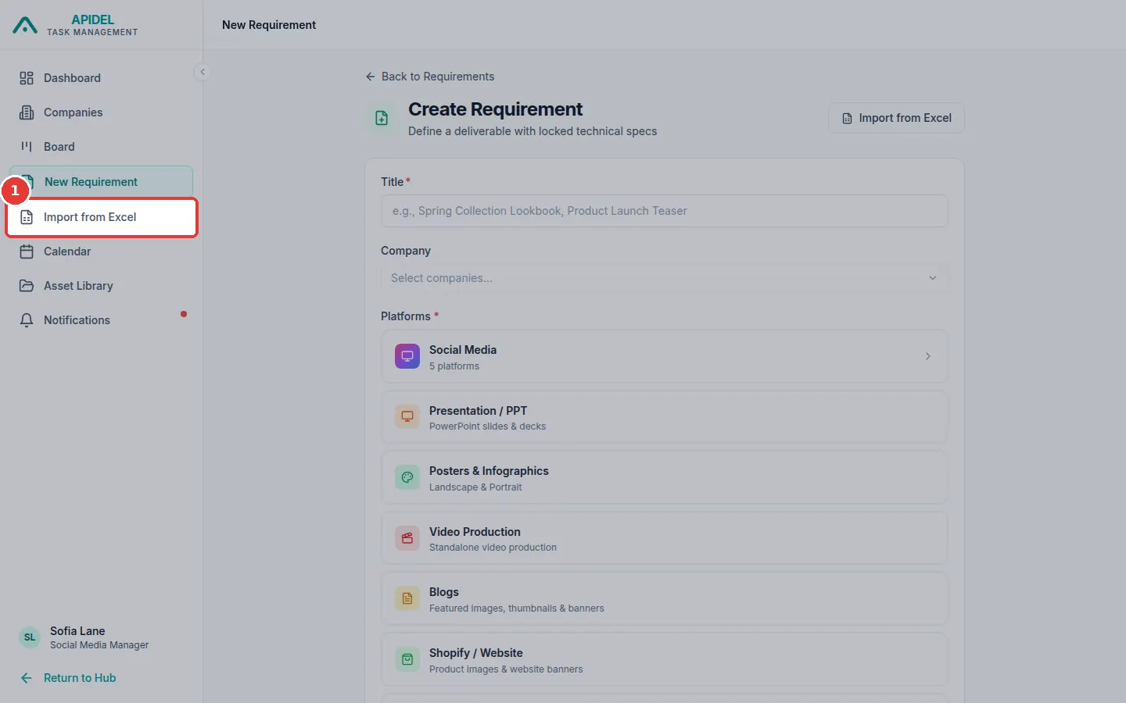Click the Posters & Infographics palette icon

pos(407,477)
